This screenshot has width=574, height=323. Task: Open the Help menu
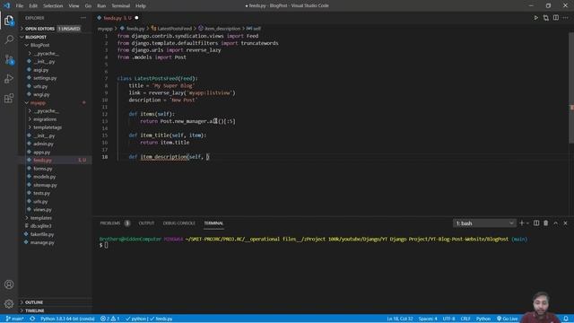click(x=140, y=6)
